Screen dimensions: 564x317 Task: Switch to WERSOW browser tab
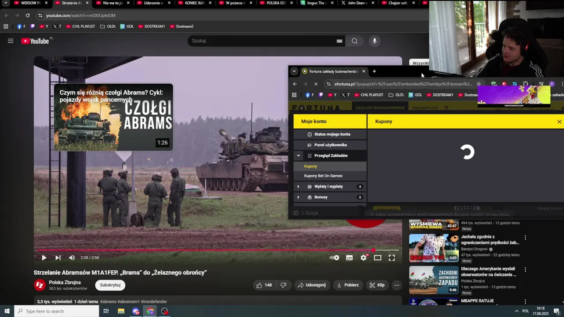(x=30, y=3)
